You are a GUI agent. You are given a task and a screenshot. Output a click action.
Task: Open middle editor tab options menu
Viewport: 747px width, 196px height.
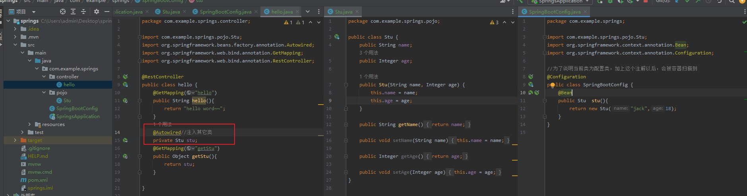click(x=513, y=12)
